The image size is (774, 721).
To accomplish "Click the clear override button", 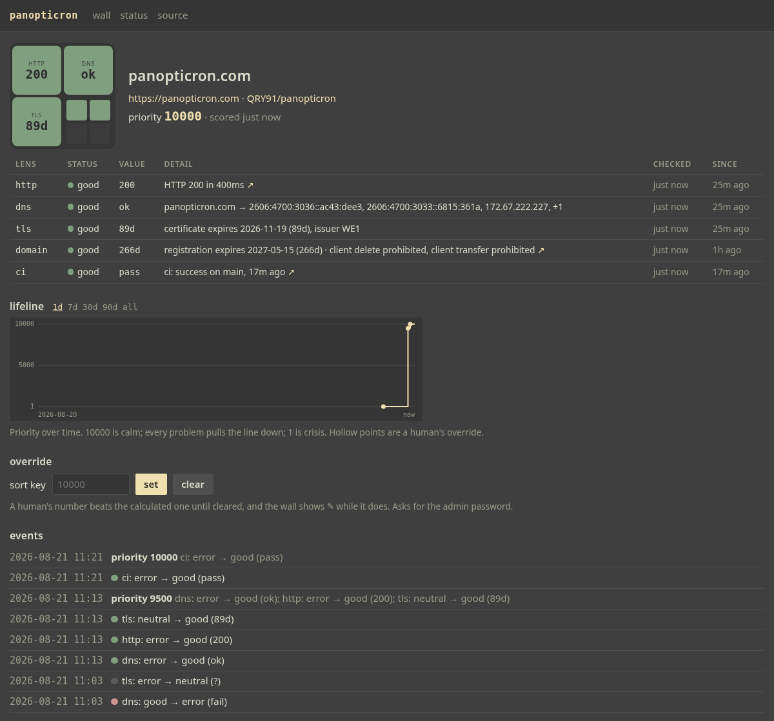I will (193, 485).
